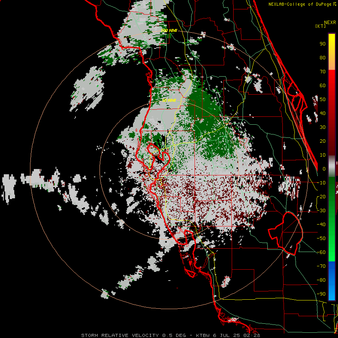Click the 40 value on the velocity scale
The width and height of the screenshot is (338, 338).
(x=323, y=113)
